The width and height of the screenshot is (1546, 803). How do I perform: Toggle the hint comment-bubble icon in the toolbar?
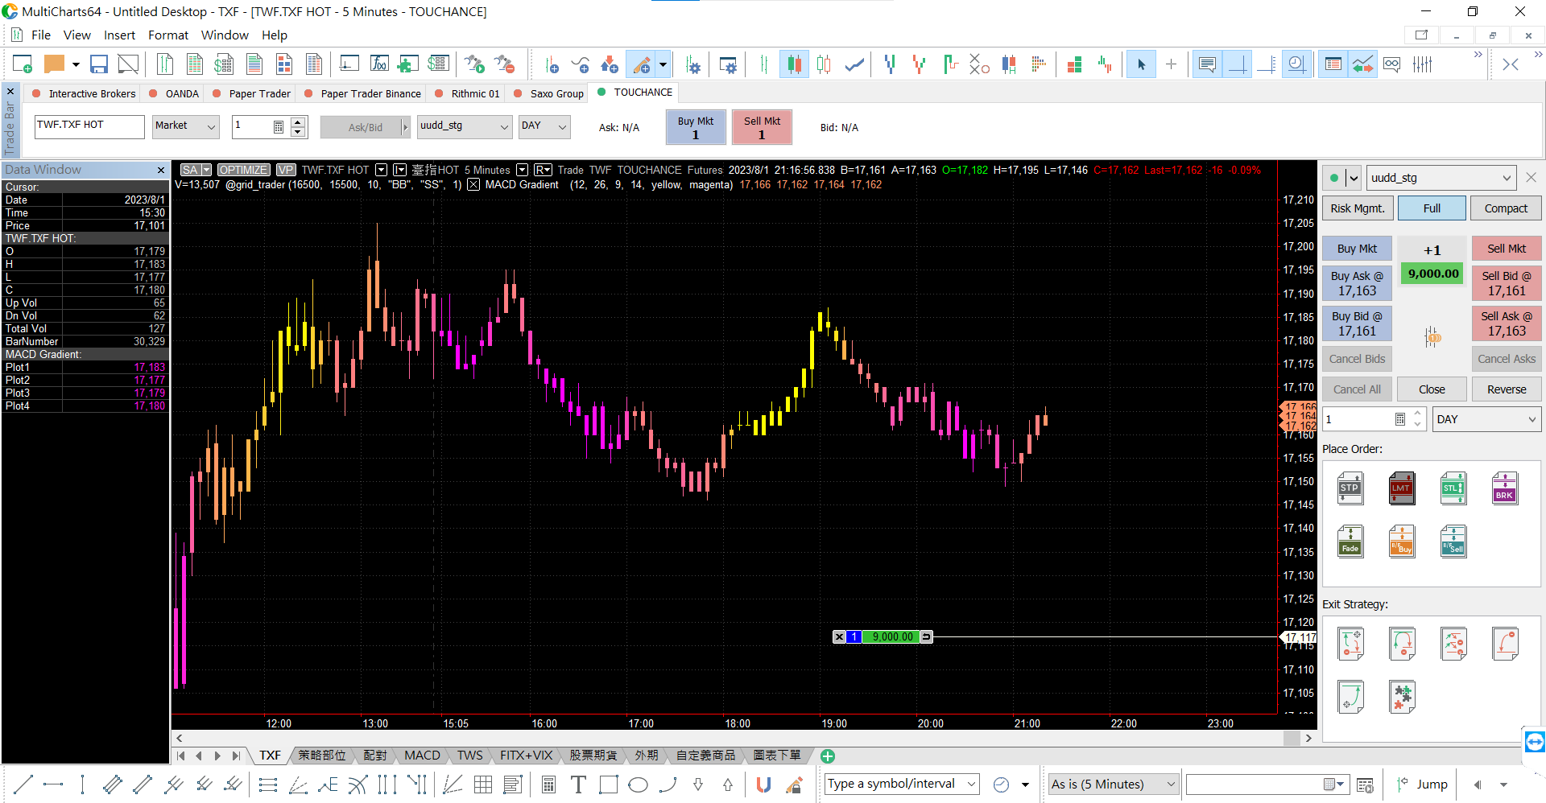pyautogui.click(x=1207, y=64)
